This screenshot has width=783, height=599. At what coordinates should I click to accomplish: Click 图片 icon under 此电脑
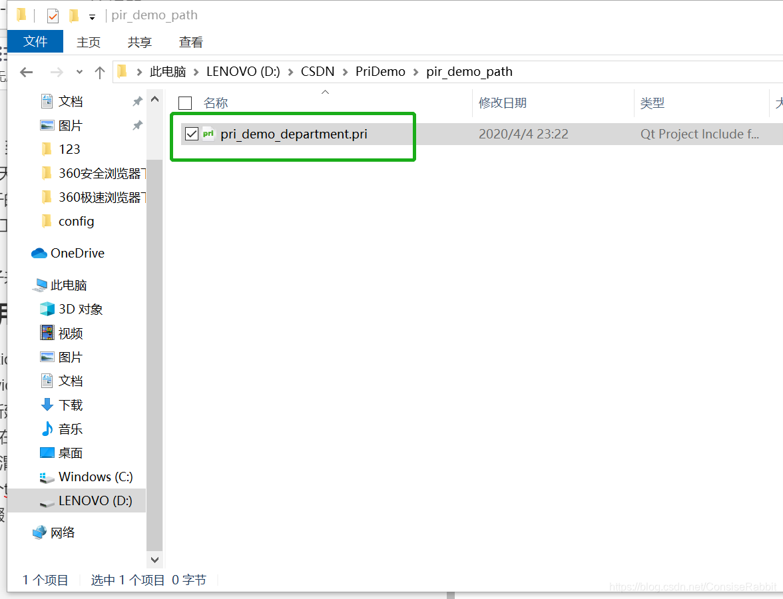47,357
